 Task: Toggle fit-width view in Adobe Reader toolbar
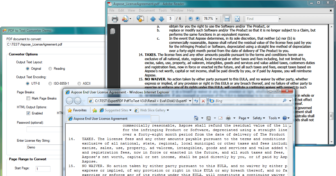click(227, 19)
